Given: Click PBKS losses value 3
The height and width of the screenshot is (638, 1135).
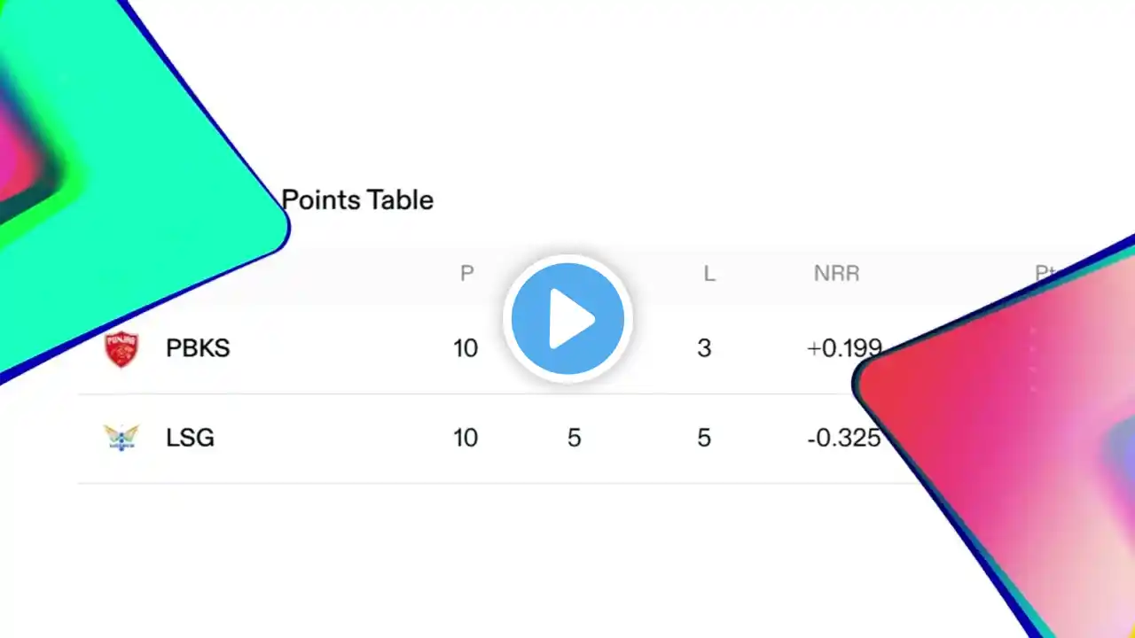Looking at the screenshot, I should click(704, 348).
